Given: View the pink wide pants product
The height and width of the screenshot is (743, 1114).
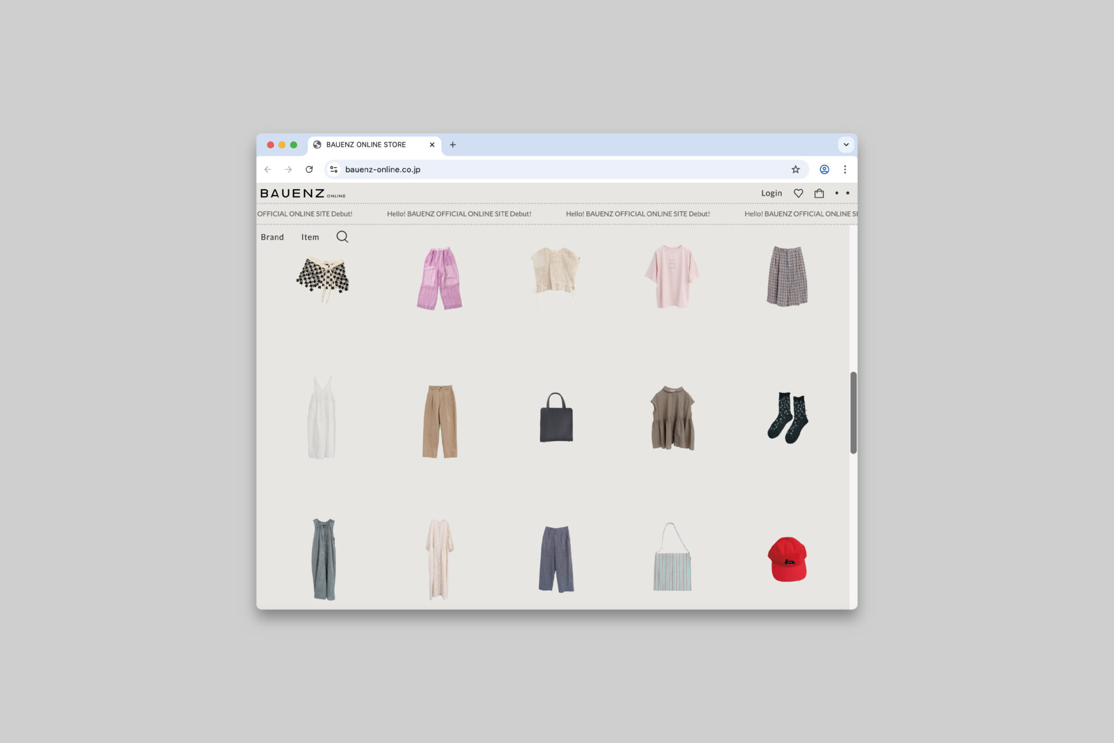Looking at the screenshot, I should (x=439, y=279).
